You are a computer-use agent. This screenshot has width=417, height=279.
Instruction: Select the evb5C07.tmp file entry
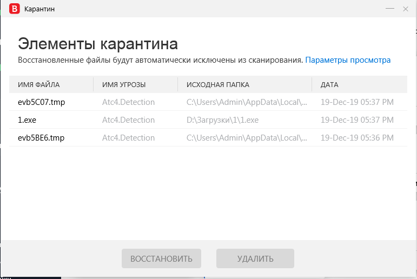[42, 102]
